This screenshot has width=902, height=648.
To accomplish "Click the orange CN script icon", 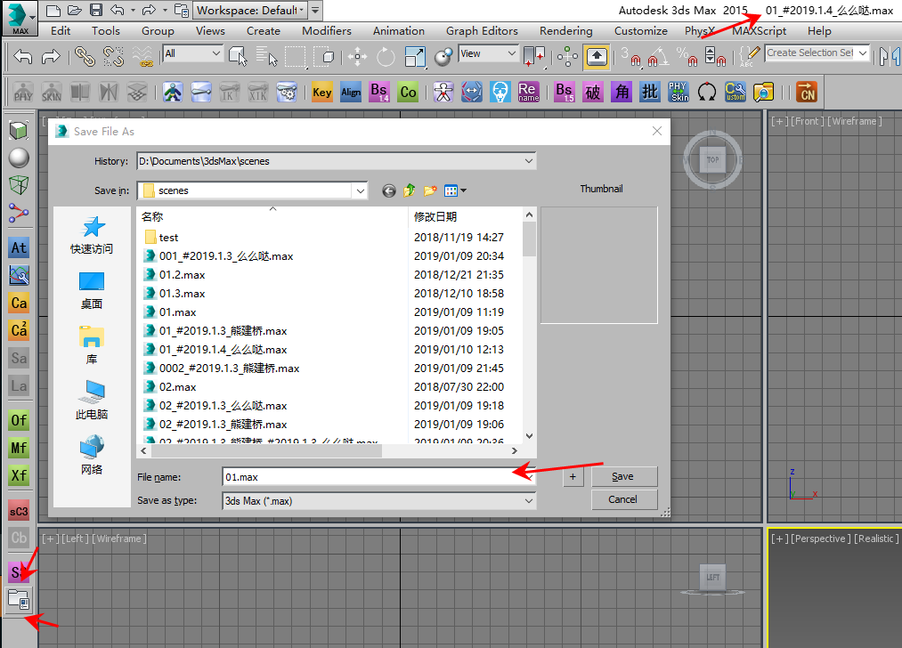I will [807, 92].
